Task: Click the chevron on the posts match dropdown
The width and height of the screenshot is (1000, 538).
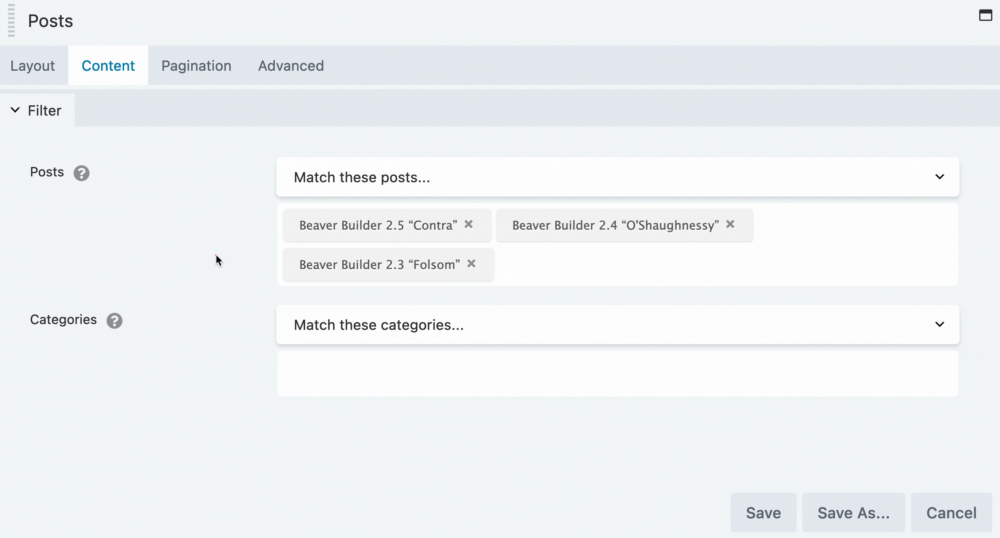Action: click(x=939, y=177)
